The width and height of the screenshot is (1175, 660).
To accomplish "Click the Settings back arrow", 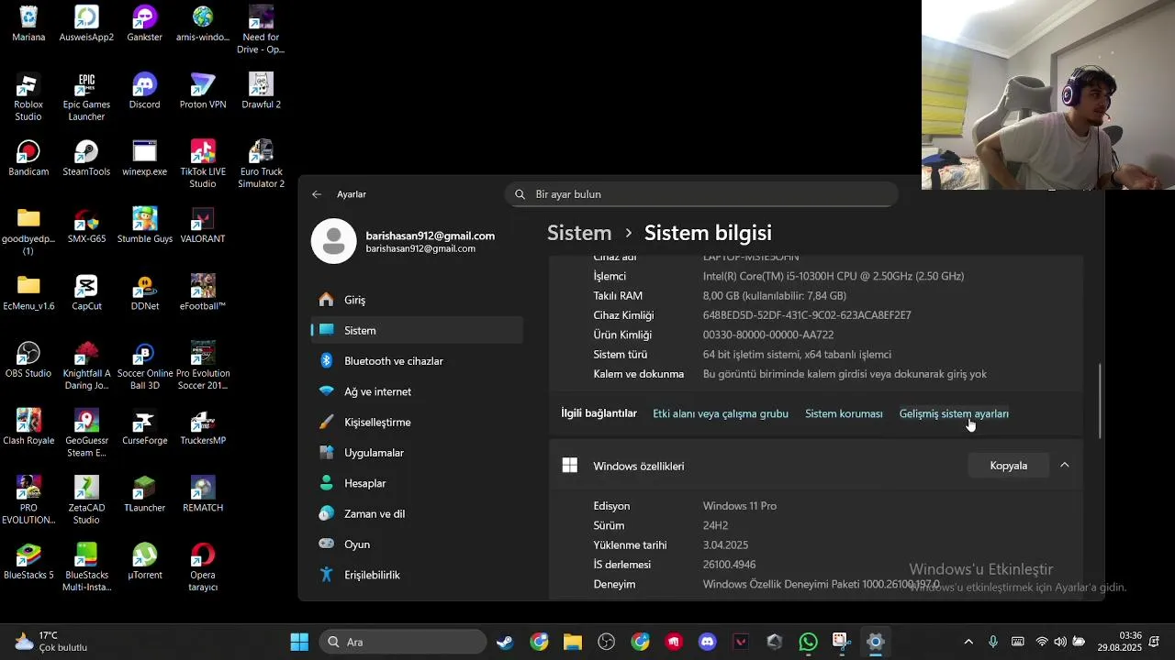I will click(x=317, y=194).
